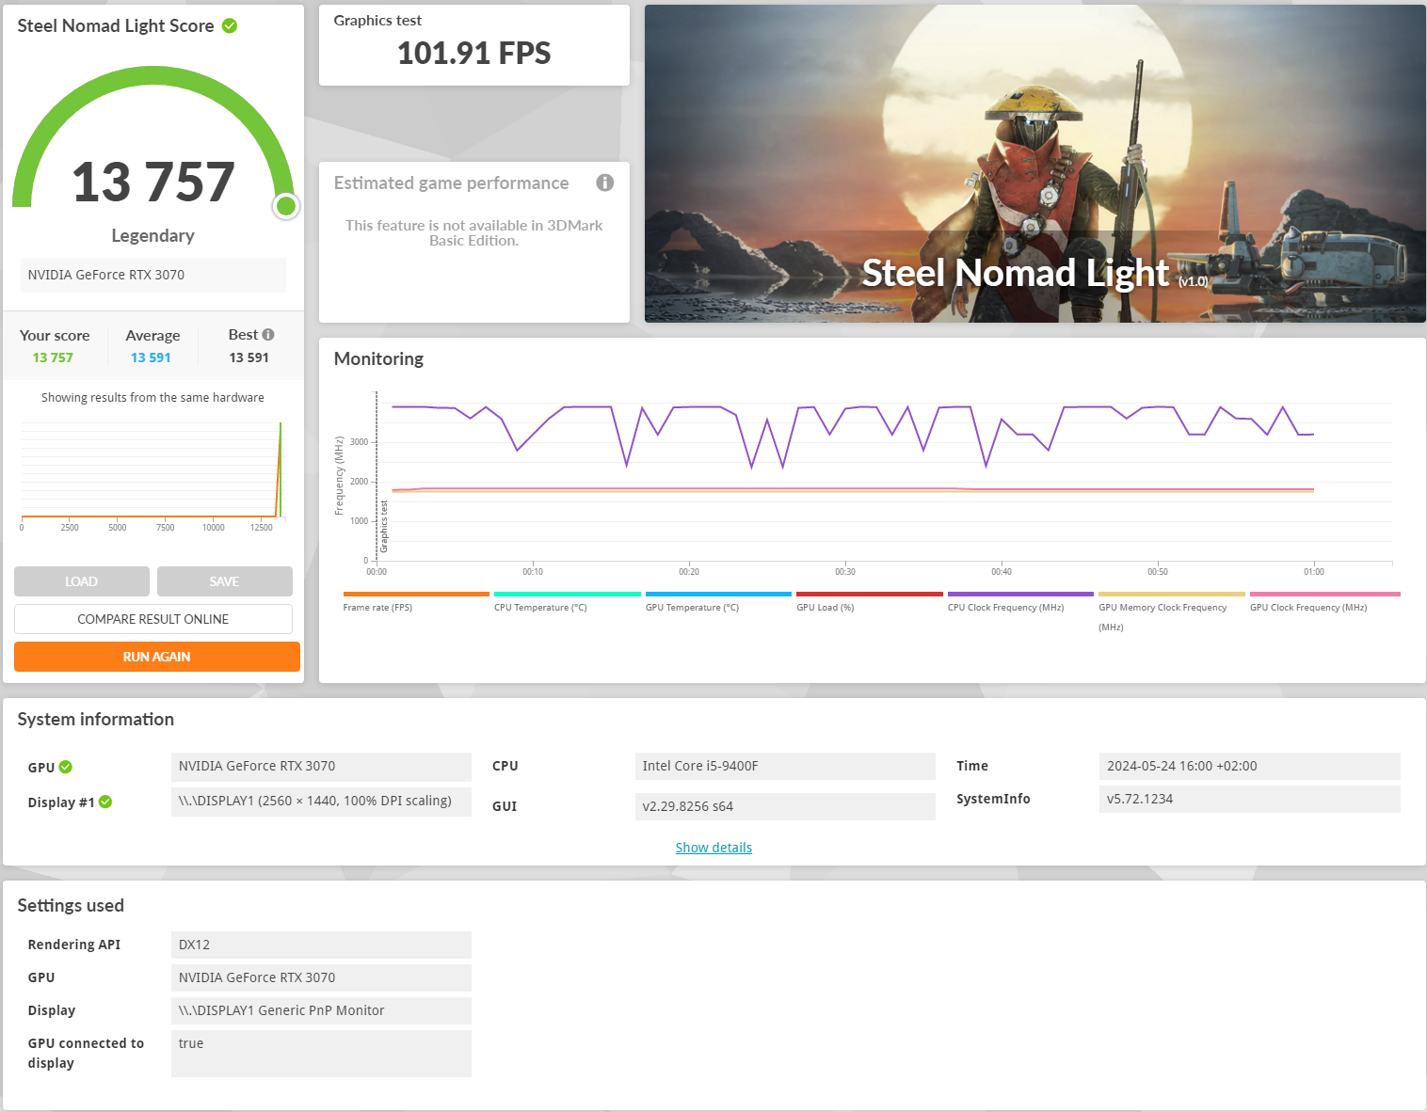Select the GPU value in System information

(321, 766)
